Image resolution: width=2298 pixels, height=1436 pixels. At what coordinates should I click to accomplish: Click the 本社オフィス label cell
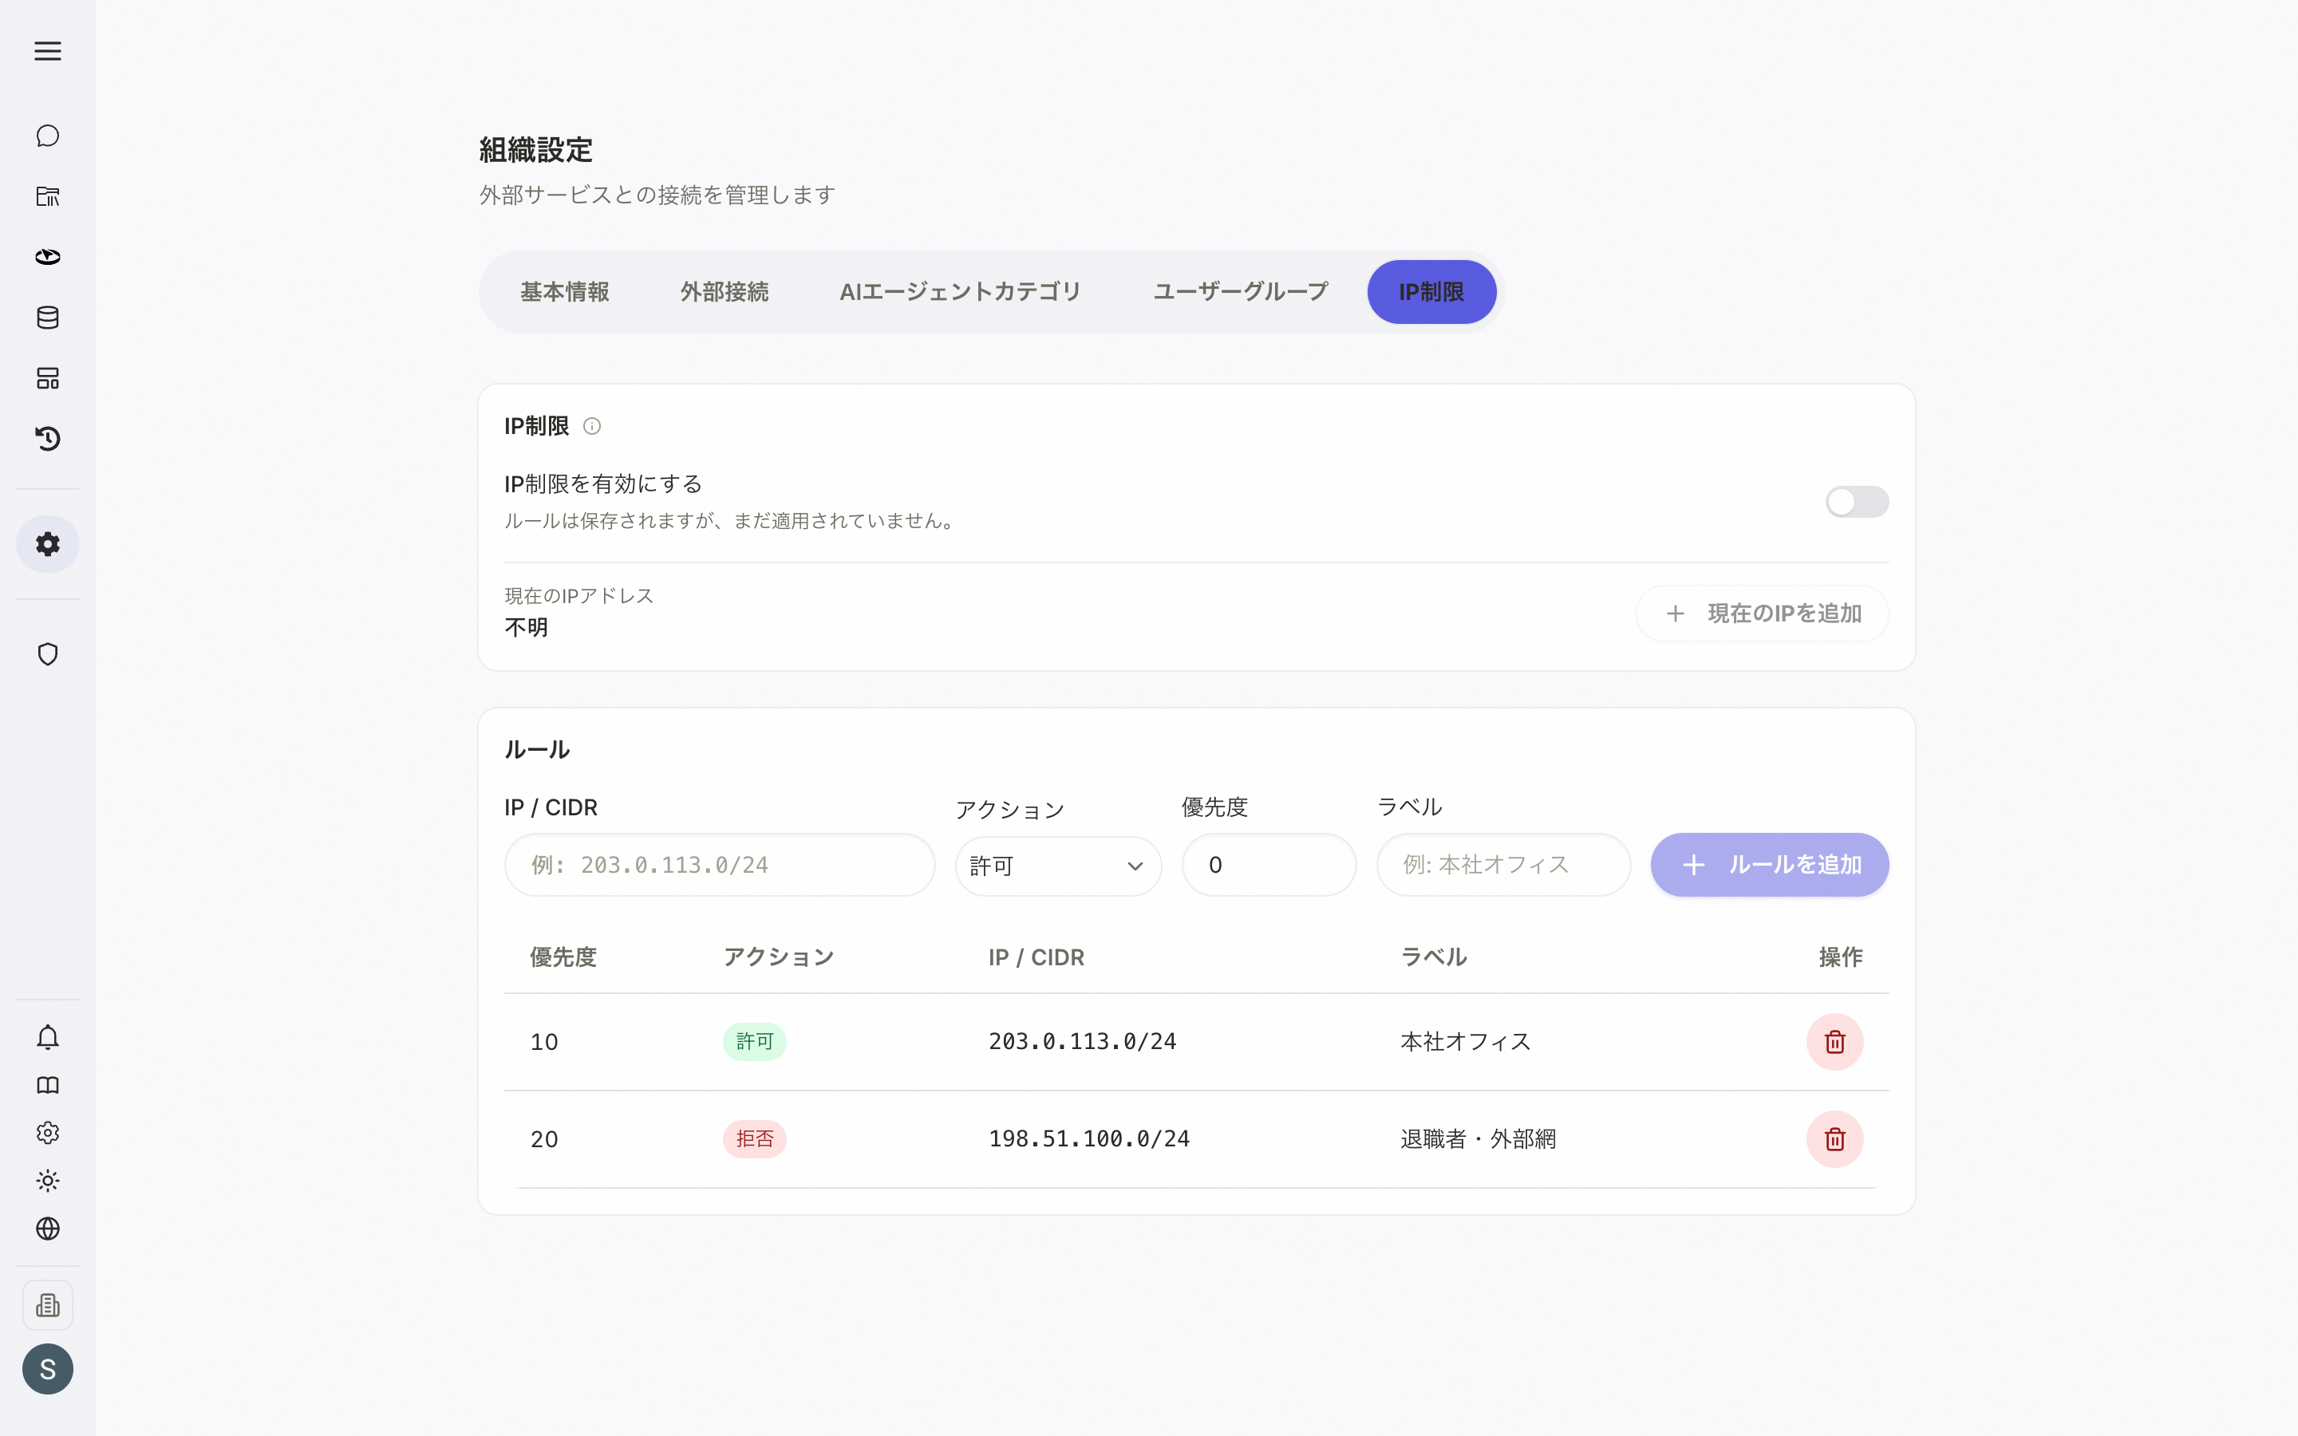[x=1465, y=1042]
